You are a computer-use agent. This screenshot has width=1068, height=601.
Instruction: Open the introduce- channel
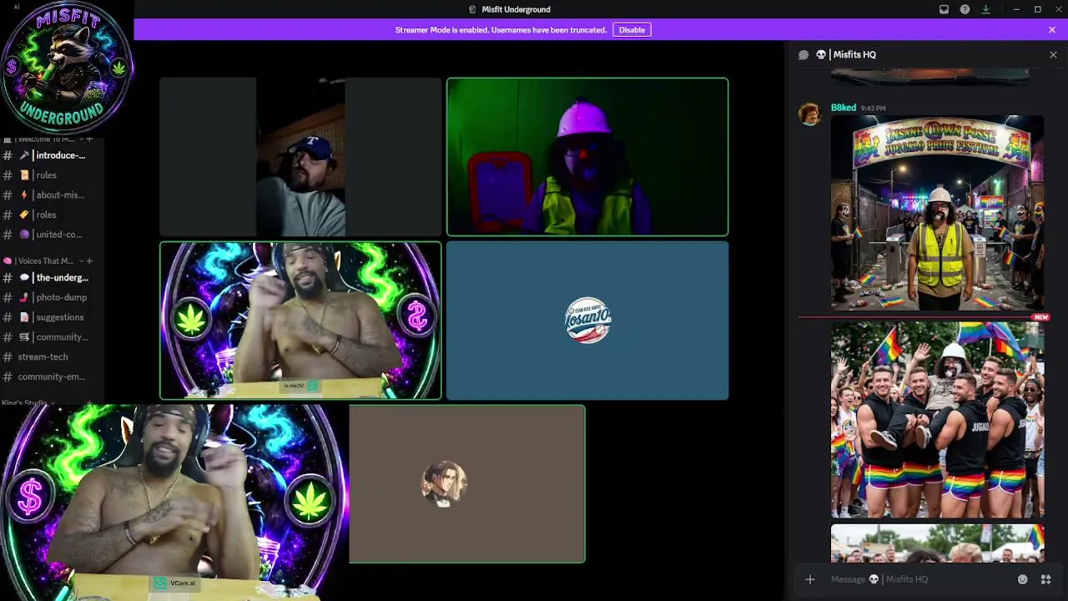(x=52, y=155)
